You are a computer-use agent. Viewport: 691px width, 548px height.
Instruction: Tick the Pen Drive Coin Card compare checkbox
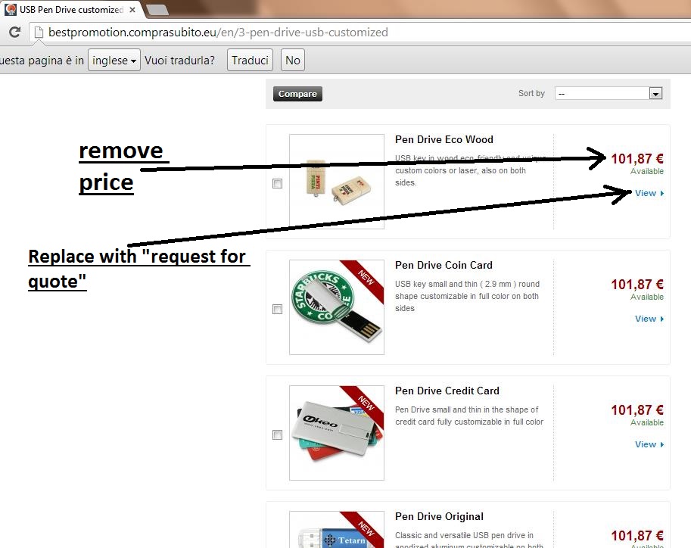277,309
